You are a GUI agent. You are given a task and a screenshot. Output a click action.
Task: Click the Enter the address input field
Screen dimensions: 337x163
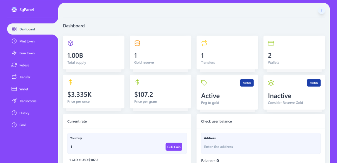coord(261,147)
